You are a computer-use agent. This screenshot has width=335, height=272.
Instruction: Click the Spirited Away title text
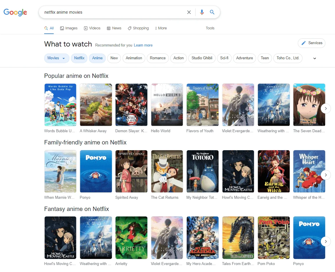[127, 198]
